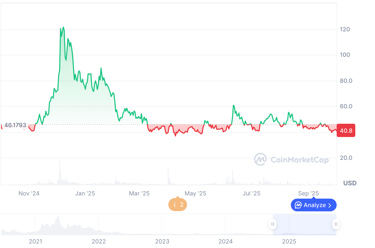
Task: Click the Nov '24 date axis label
Action: coord(29,193)
